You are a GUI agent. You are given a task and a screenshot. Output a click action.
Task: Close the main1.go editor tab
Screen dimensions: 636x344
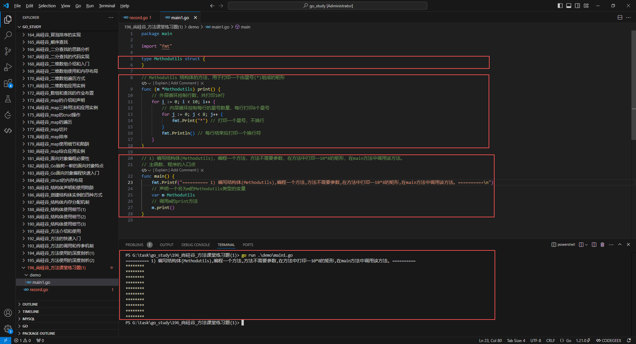pyautogui.click(x=195, y=18)
